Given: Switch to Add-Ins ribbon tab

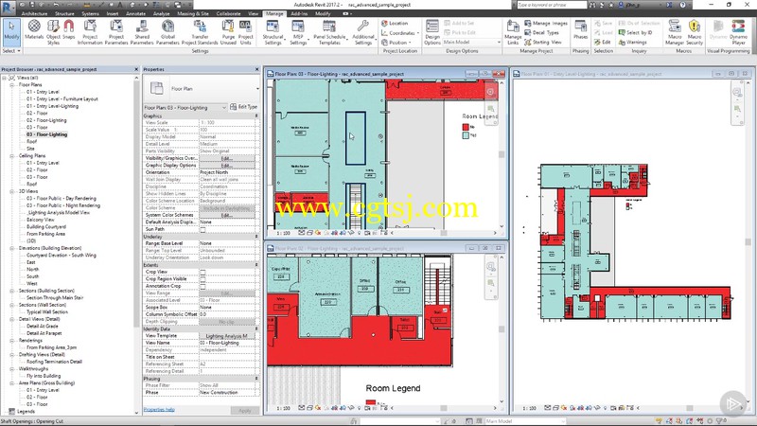Looking at the screenshot, I should click(299, 13).
